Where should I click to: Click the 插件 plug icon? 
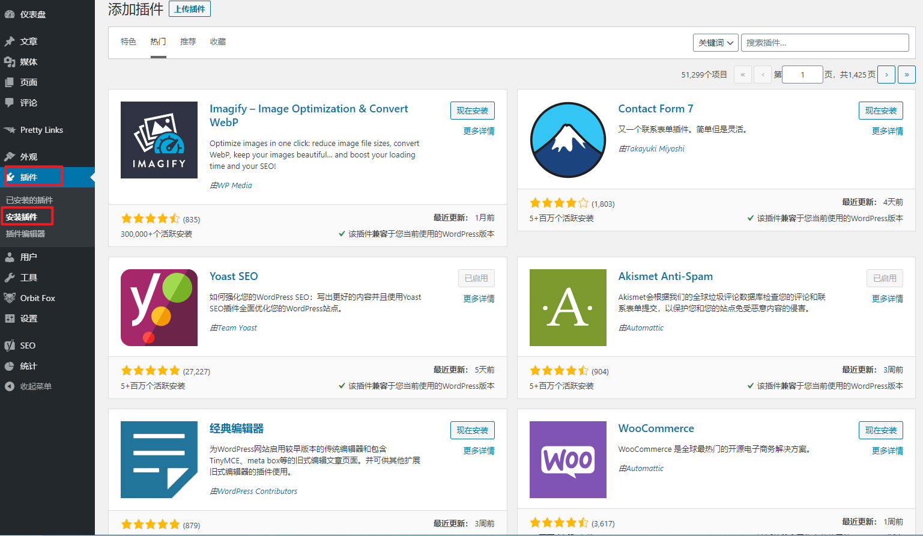[11, 177]
